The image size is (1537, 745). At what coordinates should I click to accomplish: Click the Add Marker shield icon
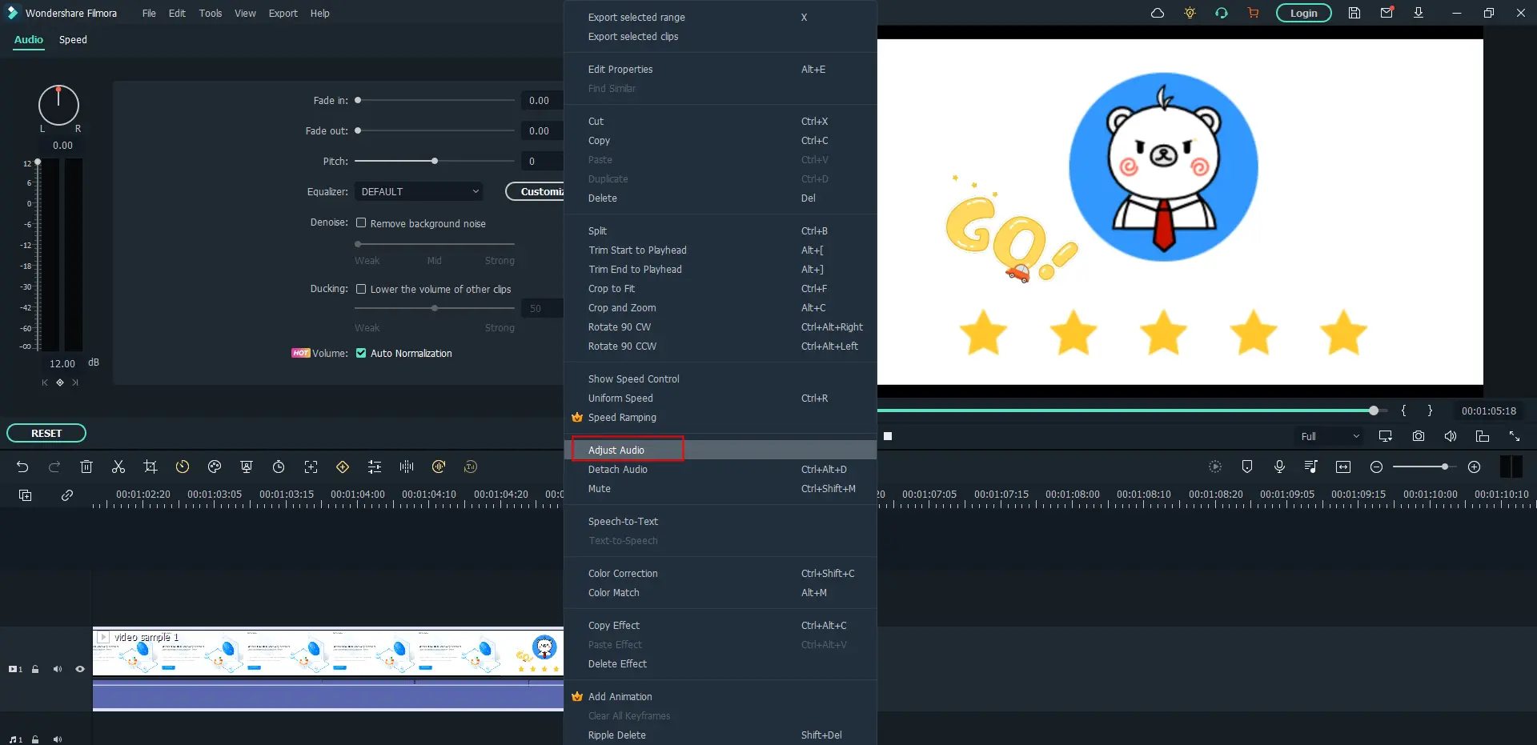point(1246,467)
